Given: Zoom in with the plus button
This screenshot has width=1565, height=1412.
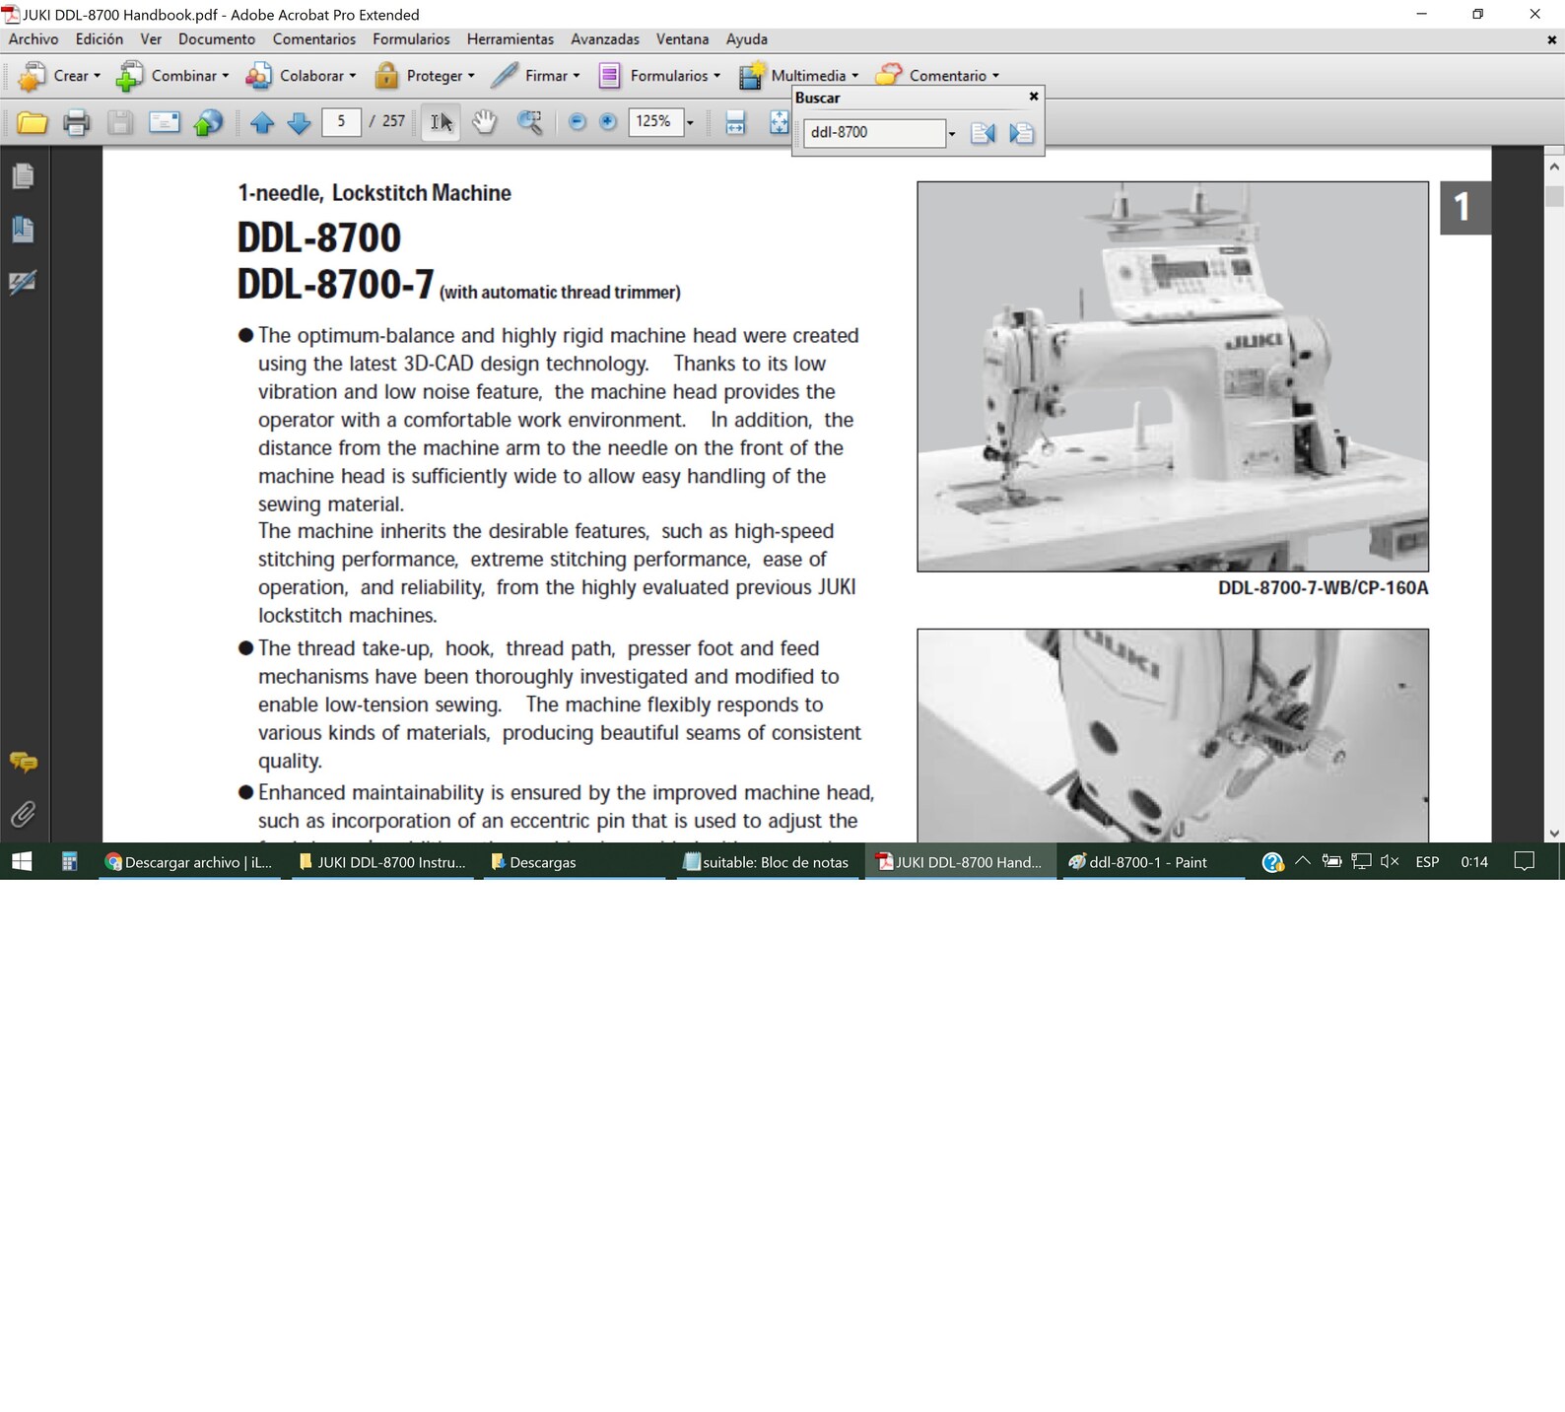Looking at the screenshot, I should 608,122.
